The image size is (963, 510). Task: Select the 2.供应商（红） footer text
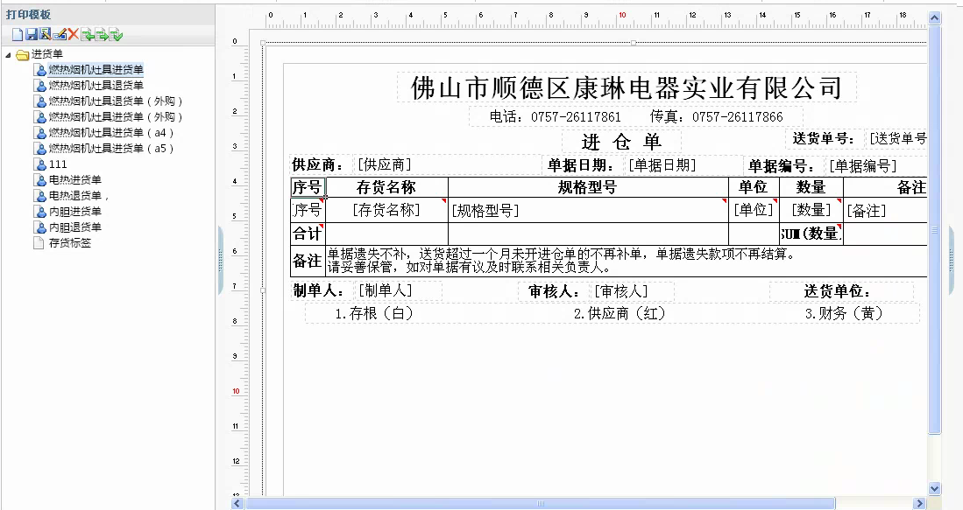click(x=619, y=313)
